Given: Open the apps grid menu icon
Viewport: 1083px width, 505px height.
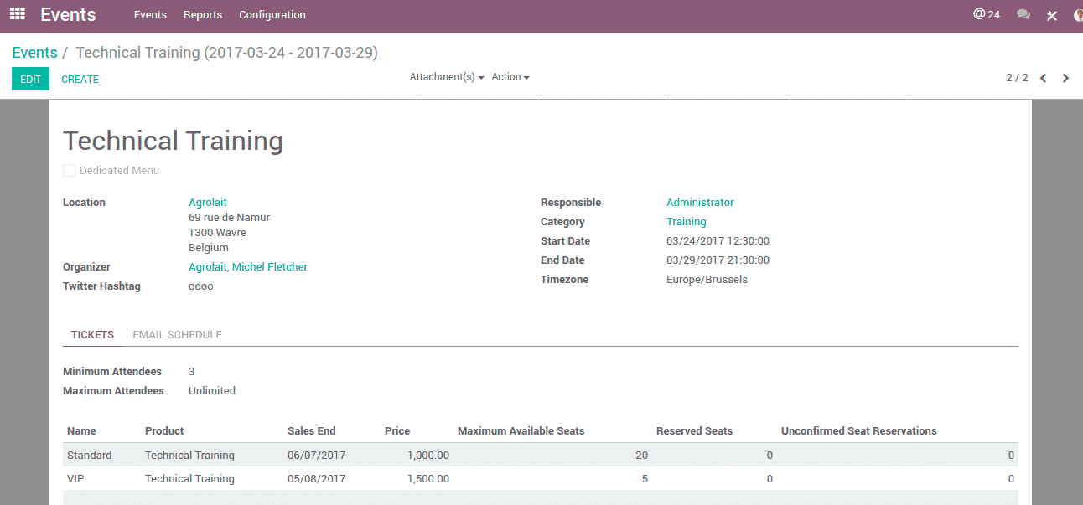Looking at the screenshot, I should 18,14.
